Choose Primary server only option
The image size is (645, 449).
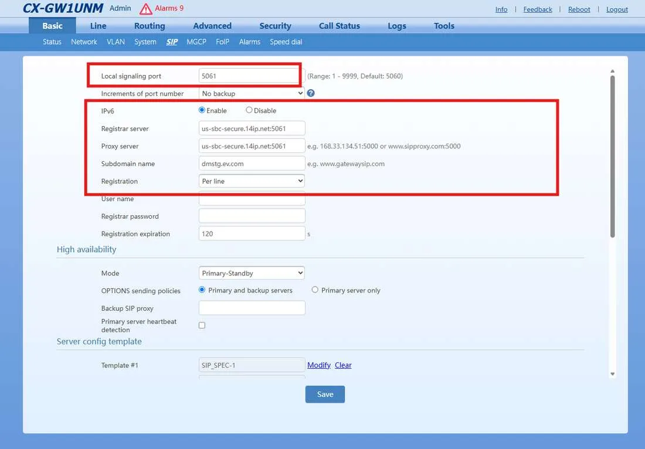(315, 290)
